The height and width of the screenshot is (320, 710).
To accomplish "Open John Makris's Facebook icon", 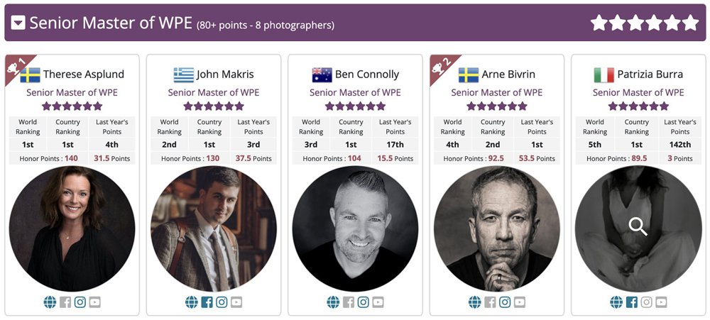I will point(207,302).
